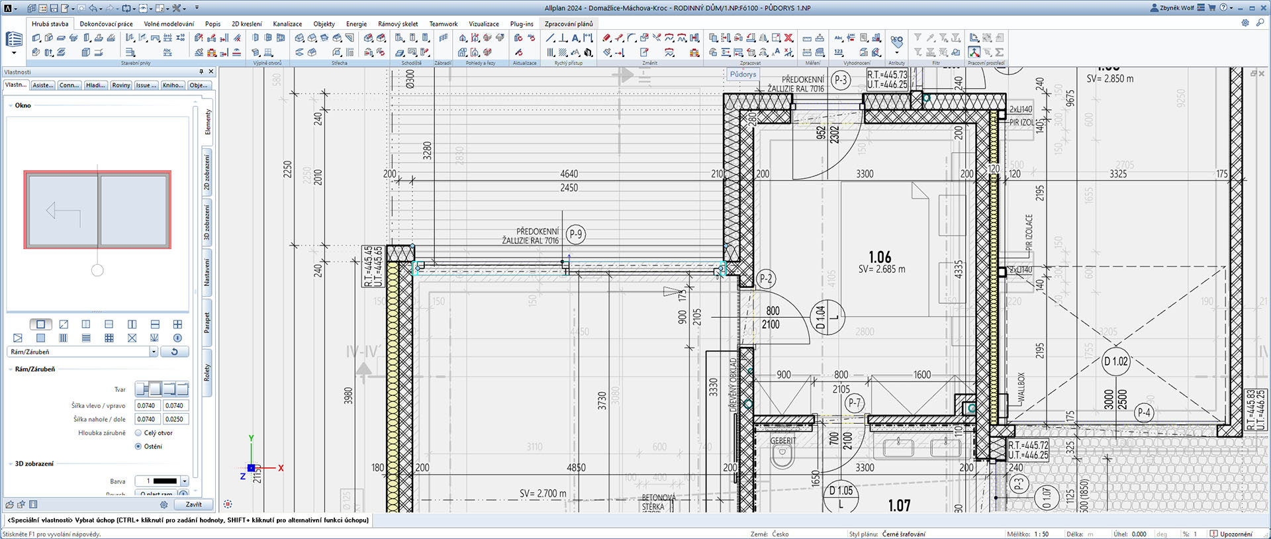Open the search magnifier icon at top right

pyautogui.click(x=1260, y=23)
